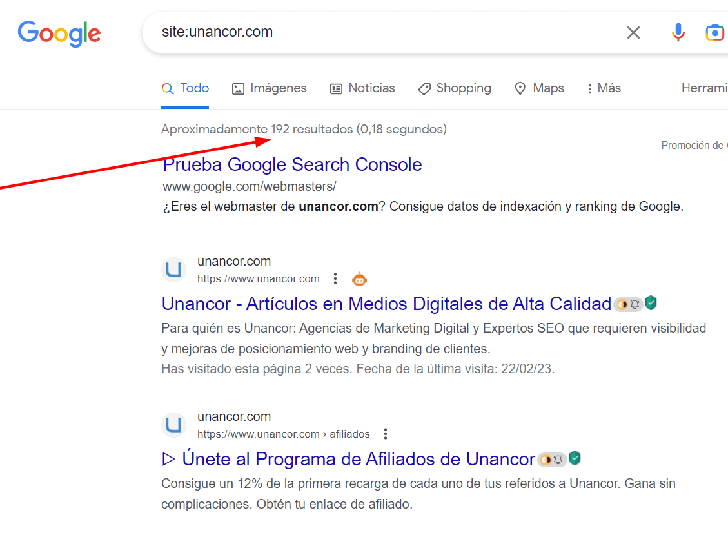728x535 pixels.
Task: Select the Todo tab
Action: (185, 88)
